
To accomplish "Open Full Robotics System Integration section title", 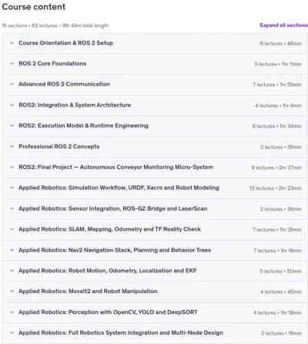I will [121, 332].
